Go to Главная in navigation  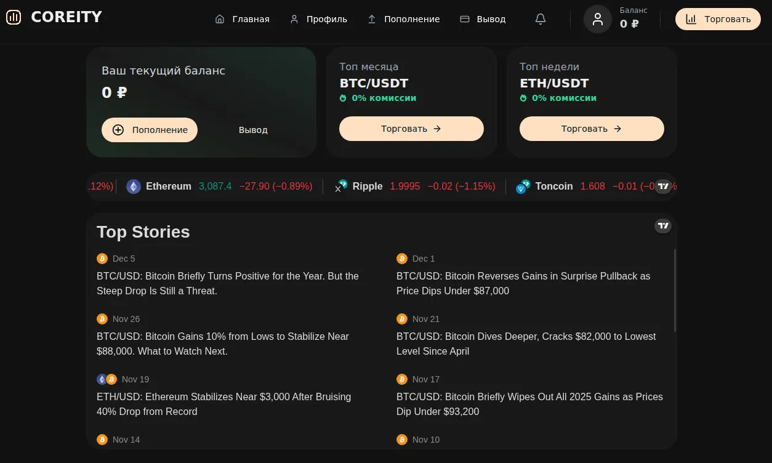242,19
